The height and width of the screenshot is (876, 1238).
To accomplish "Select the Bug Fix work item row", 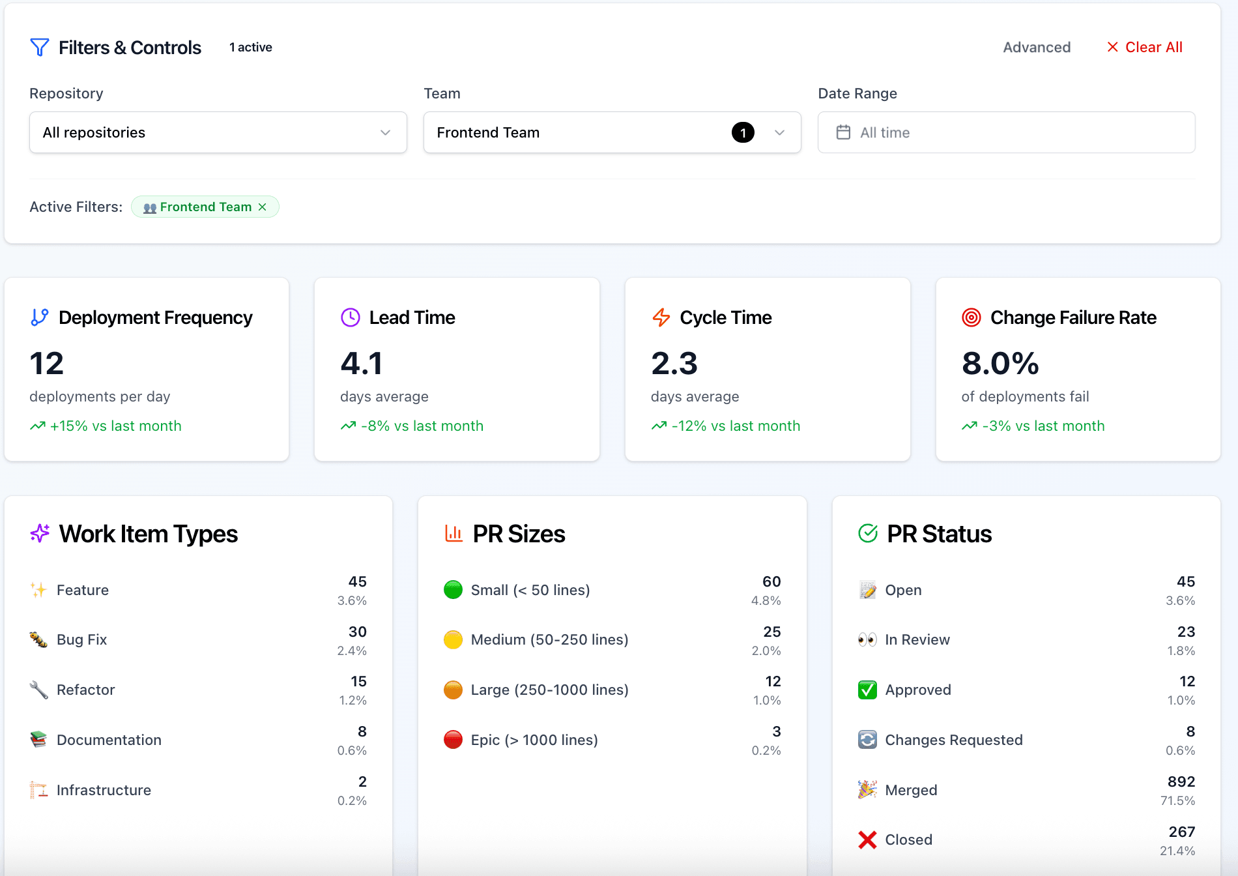I will tap(198, 640).
